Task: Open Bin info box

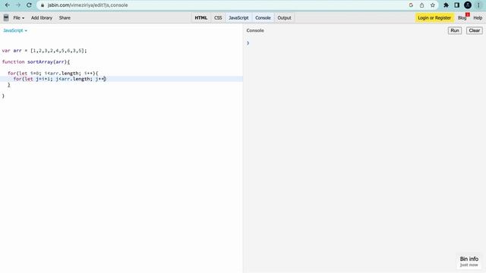Action: click(469, 261)
